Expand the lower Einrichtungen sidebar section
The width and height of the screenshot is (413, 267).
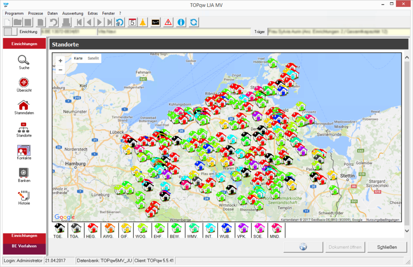tap(24, 236)
